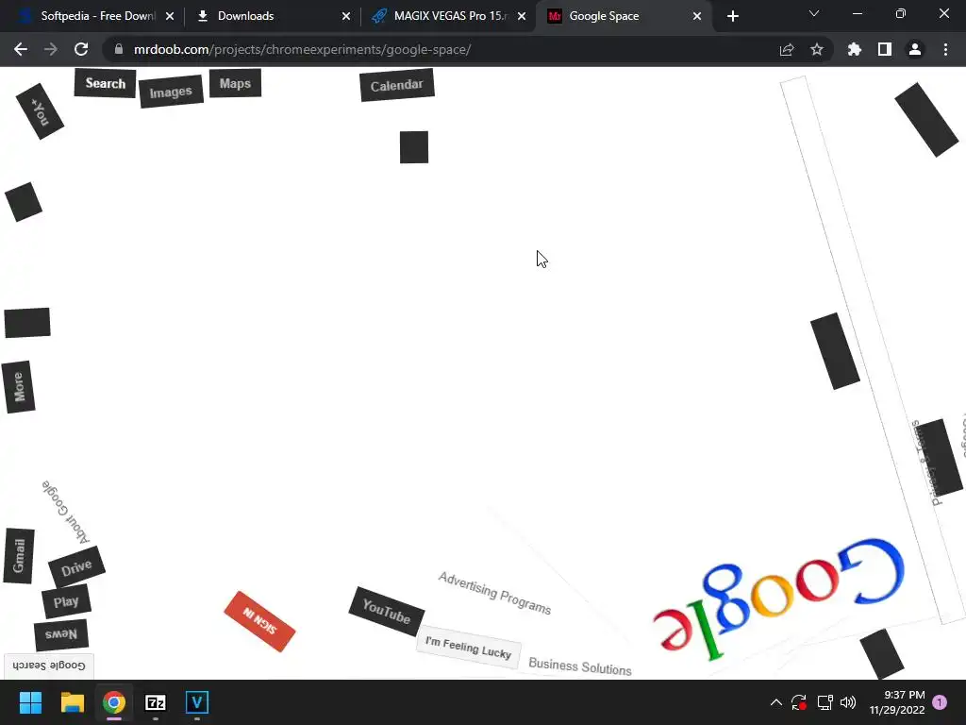
Task: Open the notification center badge
Action: [940, 702]
